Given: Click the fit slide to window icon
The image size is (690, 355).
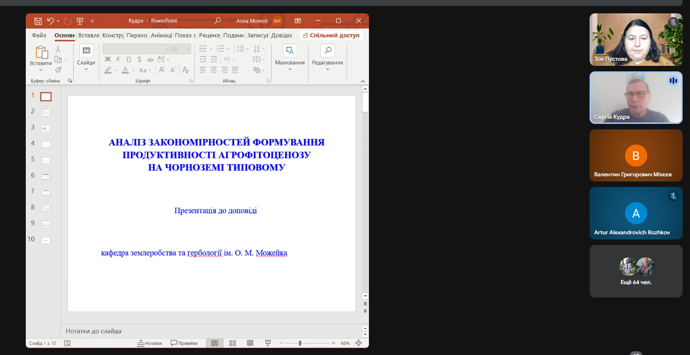Looking at the screenshot, I should click(x=359, y=343).
